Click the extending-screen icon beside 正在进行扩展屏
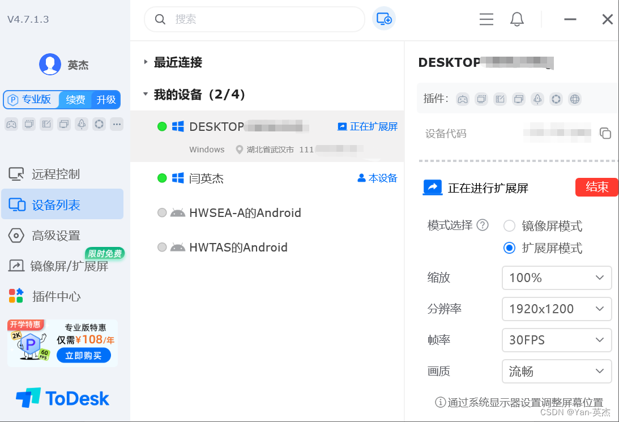This screenshot has height=422, width=619. (433, 187)
